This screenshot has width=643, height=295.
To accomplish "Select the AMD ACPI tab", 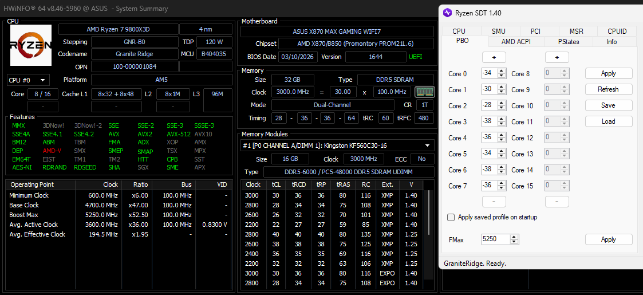I will click(516, 41).
